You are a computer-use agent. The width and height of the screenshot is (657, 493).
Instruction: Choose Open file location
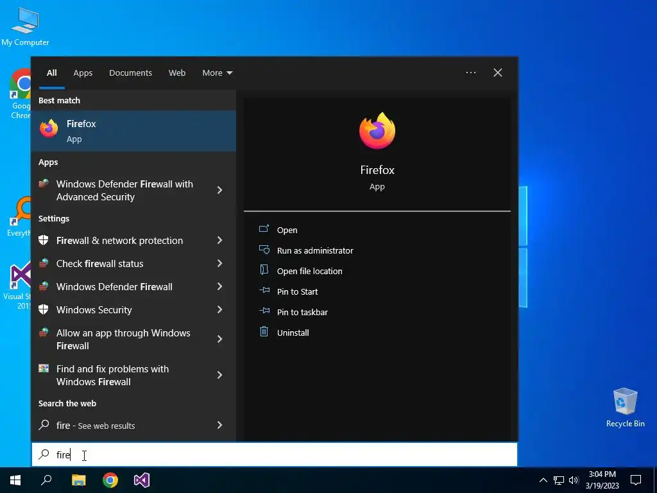click(309, 271)
